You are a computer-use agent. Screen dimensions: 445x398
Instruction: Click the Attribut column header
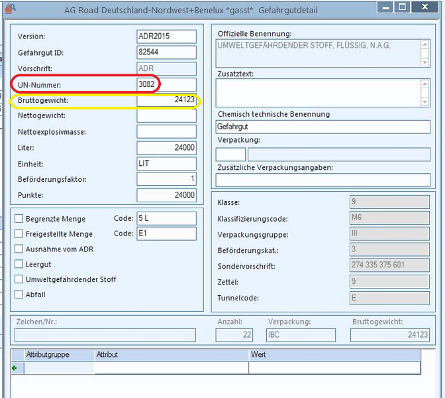click(172, 355)
